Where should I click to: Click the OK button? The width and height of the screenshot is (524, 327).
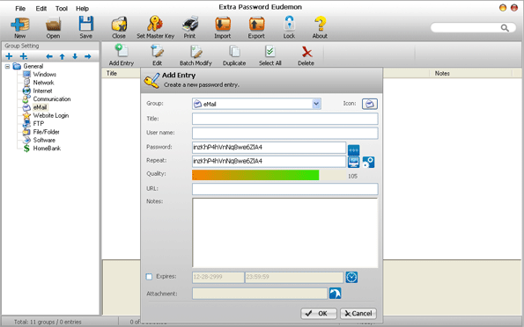click(319, 313)
